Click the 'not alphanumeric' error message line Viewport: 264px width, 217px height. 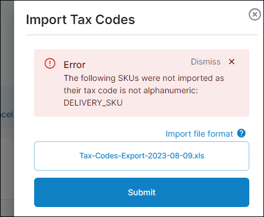point(131,90)
